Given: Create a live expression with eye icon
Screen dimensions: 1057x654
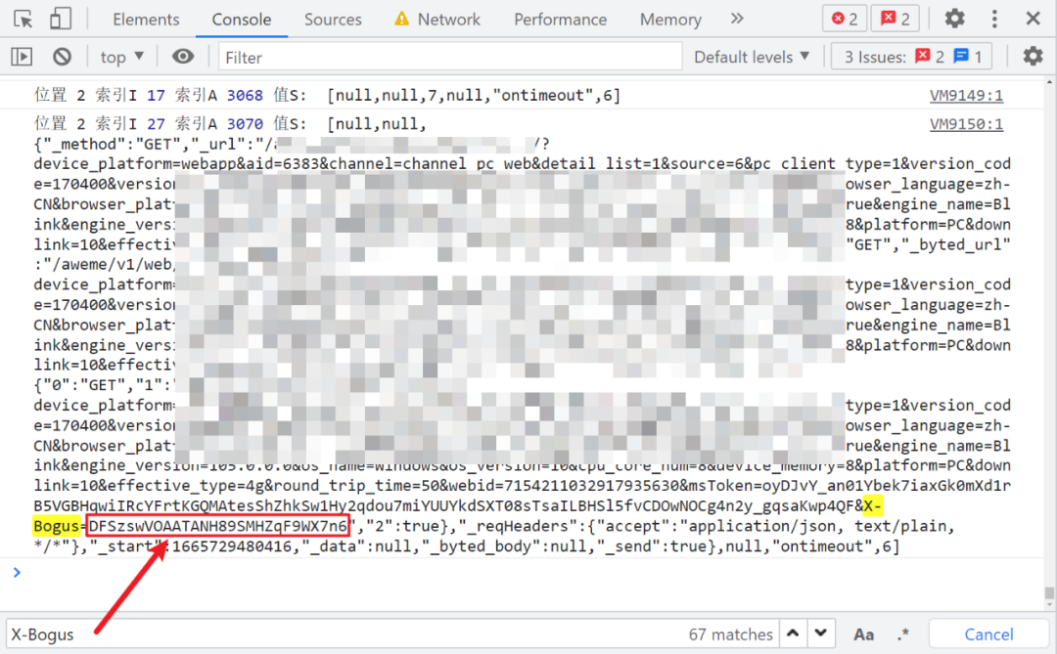Looking at the screenshot, I should click(x=183, y=57).
